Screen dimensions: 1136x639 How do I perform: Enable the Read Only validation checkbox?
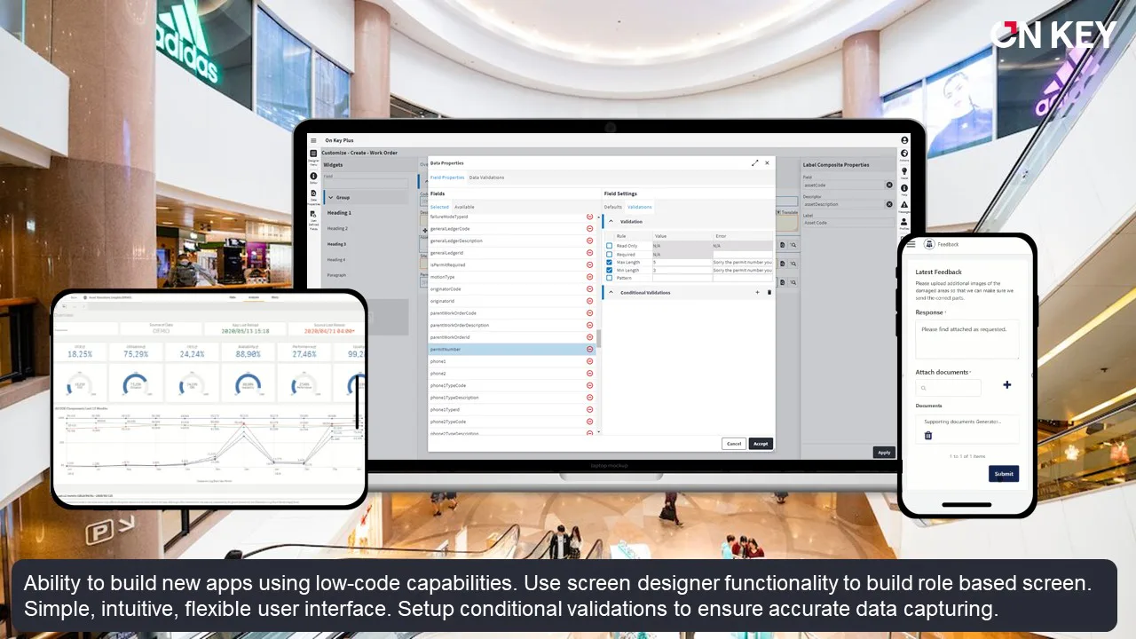(x=610, y=246)
